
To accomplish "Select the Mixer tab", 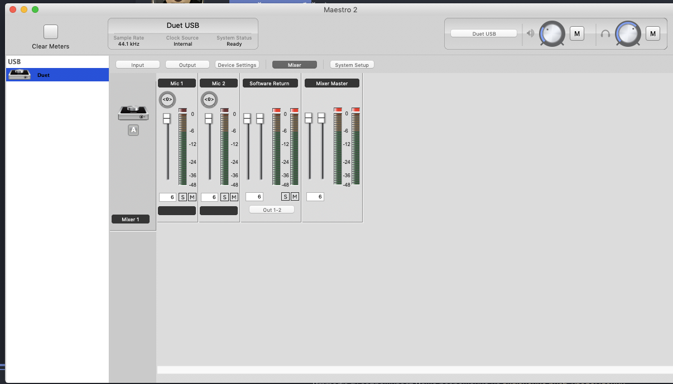I will [295, 65].
